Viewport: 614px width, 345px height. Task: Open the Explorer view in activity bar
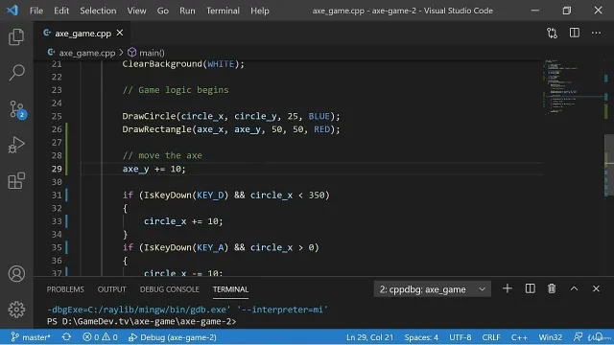[16, 36]
